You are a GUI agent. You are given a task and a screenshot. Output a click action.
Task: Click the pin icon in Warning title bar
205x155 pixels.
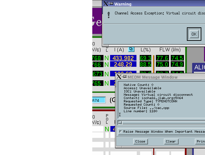[111, 3]
